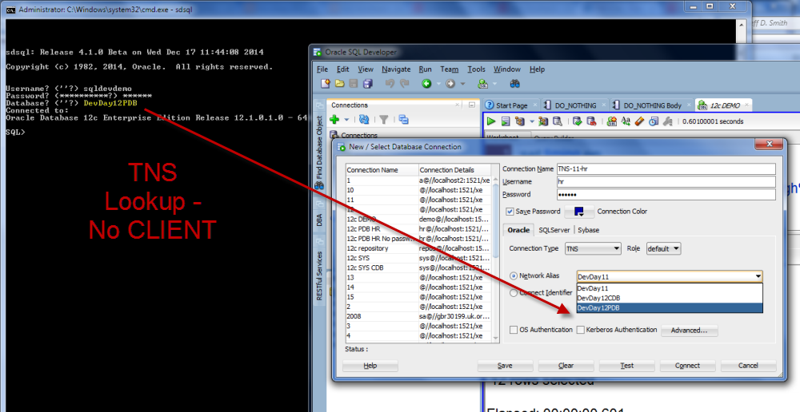Click the Advanced... button
The image size is (800, 412).
tap(690, 331)
